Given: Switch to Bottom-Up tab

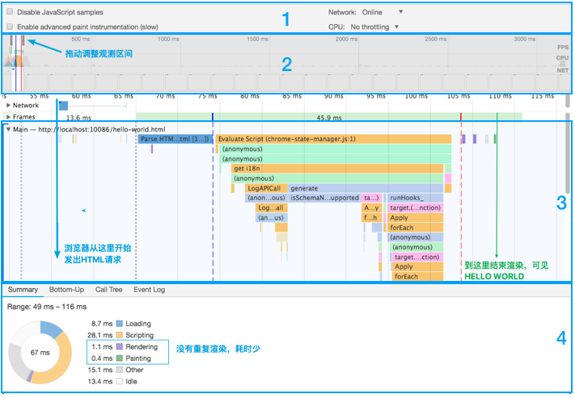Looking at the screenshot, I should [66, 290].
